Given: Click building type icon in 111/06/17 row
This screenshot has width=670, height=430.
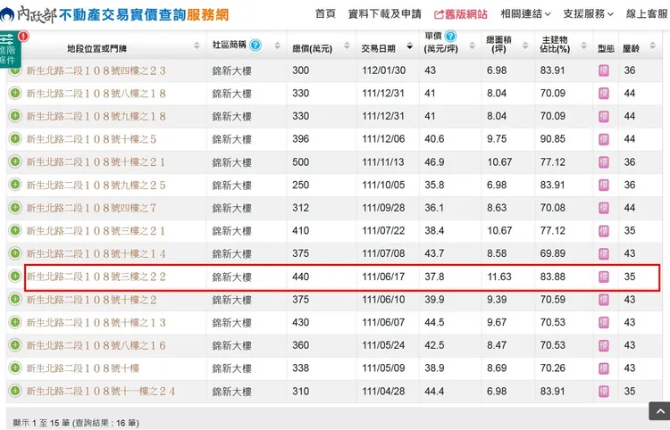Looking at the screenshot, I should click(x=604, y=277).
